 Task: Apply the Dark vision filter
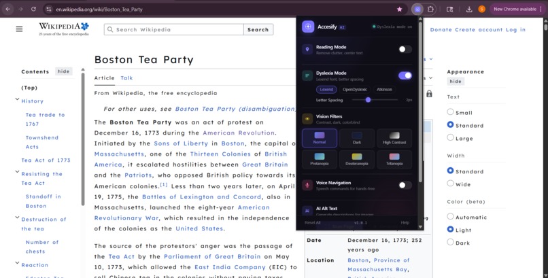357,138
